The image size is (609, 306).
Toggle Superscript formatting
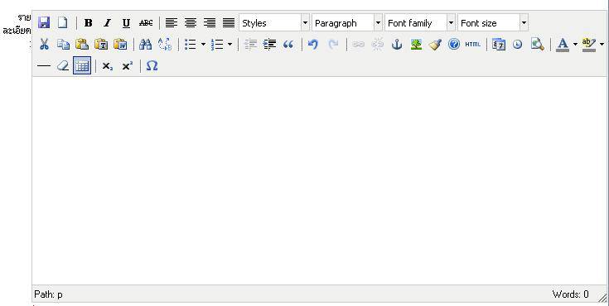(x=127, y=66)
